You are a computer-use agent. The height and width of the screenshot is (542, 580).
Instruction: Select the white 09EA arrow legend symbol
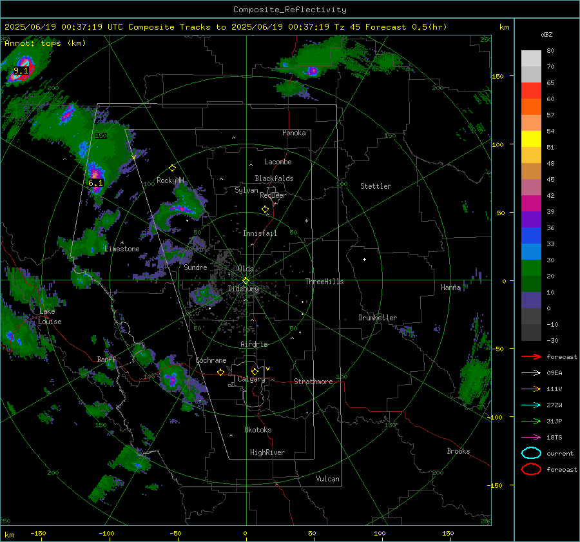[531, 373]
